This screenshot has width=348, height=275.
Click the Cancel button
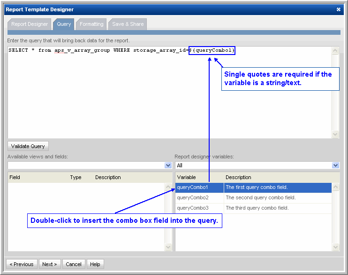(x=74, y=264)
